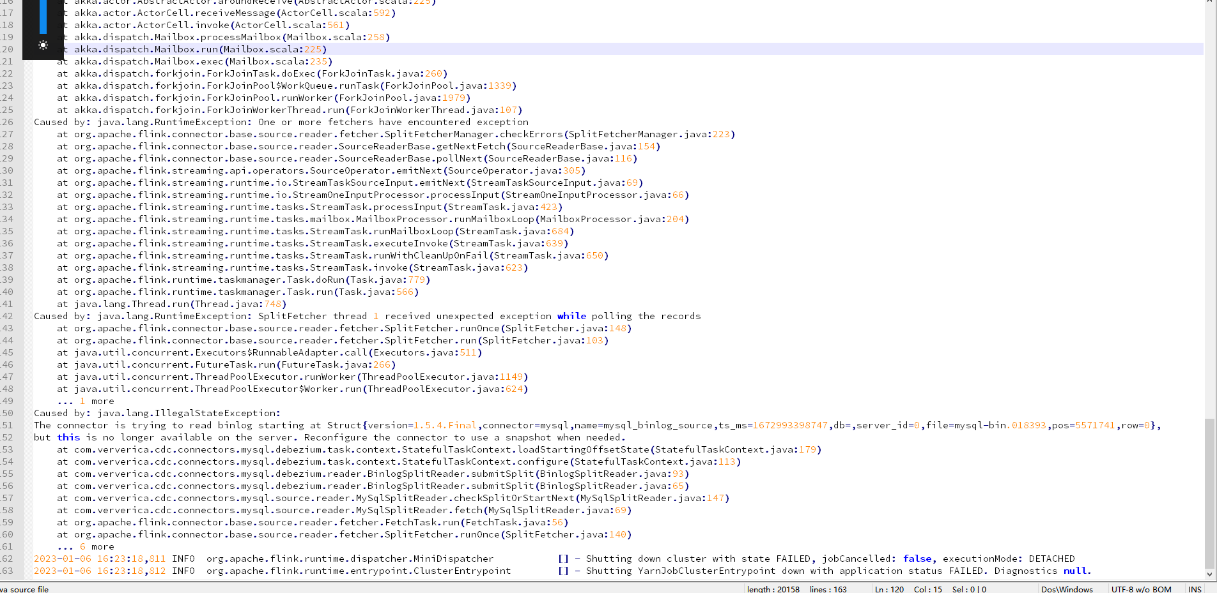1217x593 pixels.
Task: Click the vertical scrollbar thumb on the right
Action: (1209, 492)
